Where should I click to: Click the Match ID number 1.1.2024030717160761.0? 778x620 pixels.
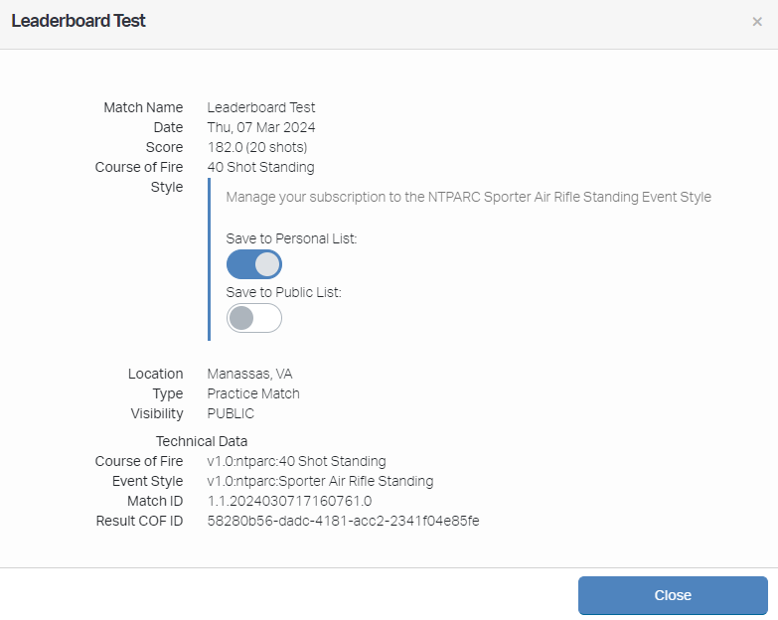coord(289,501)
